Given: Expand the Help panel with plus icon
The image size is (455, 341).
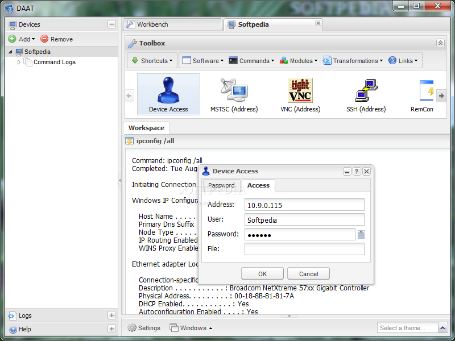Looking at the screenshot, I should click(x=111, y=329).
